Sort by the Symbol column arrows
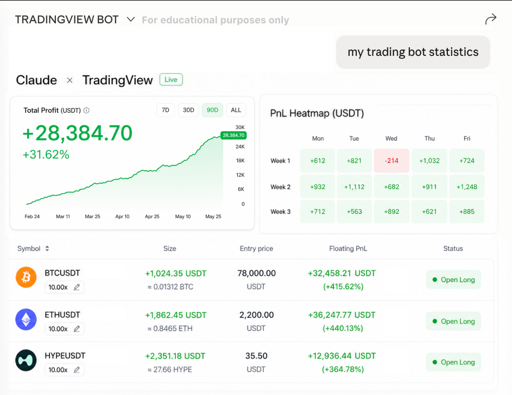 coord(47,249)
